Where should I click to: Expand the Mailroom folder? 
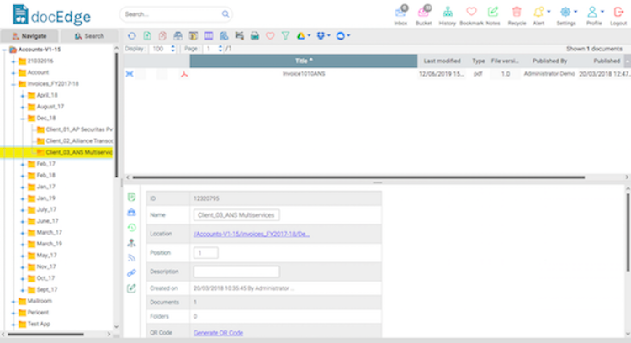pyautogui.click(x=13, y=301)
